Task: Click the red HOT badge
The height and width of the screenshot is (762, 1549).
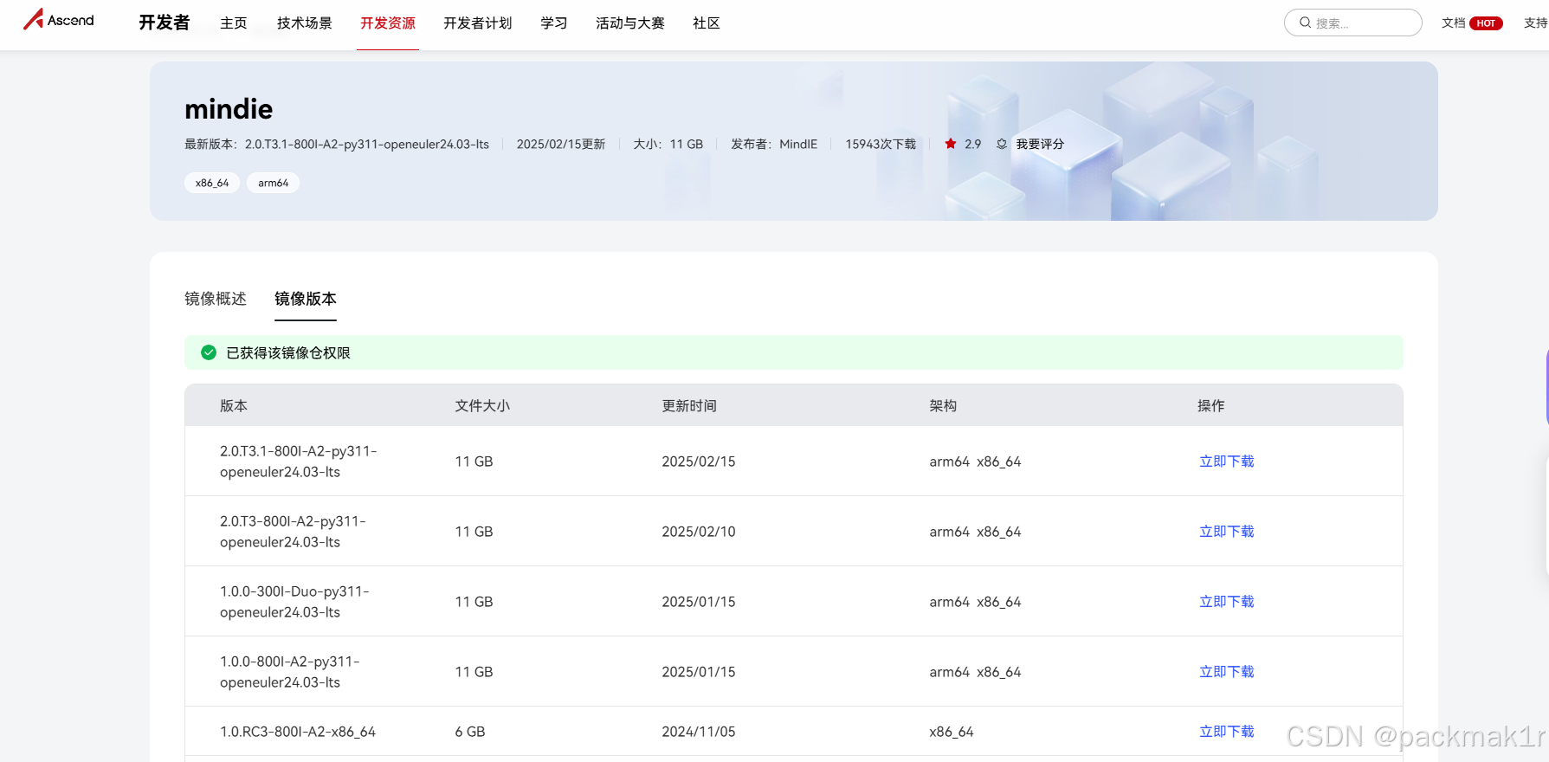Action: [x=1486, y=23]
